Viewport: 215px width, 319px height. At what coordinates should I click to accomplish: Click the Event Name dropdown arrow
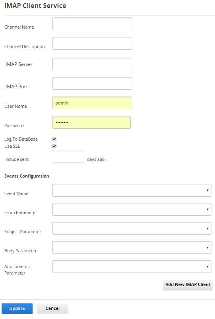[x=207, y=190]
